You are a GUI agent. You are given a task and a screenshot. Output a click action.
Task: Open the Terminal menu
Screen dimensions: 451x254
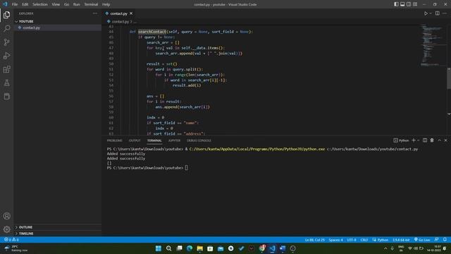click(x=91, y=4)
